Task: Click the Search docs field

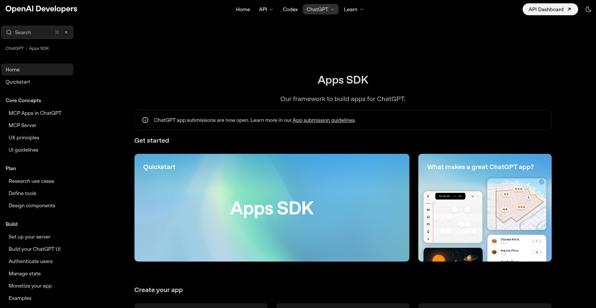Action: (37, 32)
